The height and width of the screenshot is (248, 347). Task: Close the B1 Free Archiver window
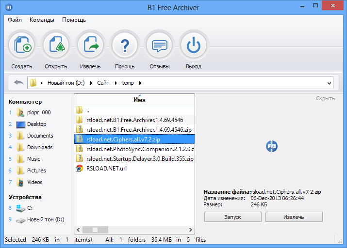tap(332, 6)
